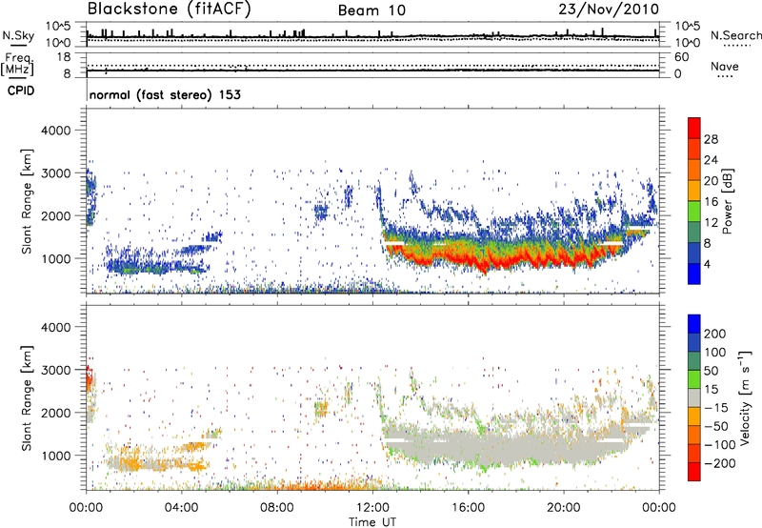Click the 'Freq. [MHz]' axis label
This screenshot has height=528, width=762.
(18, 65)
